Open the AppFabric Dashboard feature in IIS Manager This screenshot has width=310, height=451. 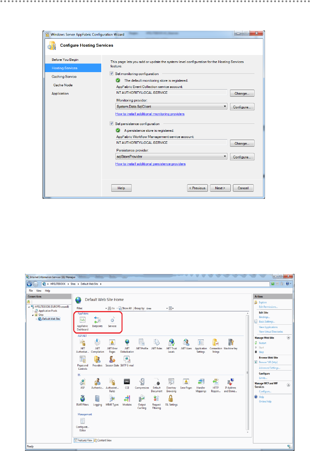click(x=82, y=323)
